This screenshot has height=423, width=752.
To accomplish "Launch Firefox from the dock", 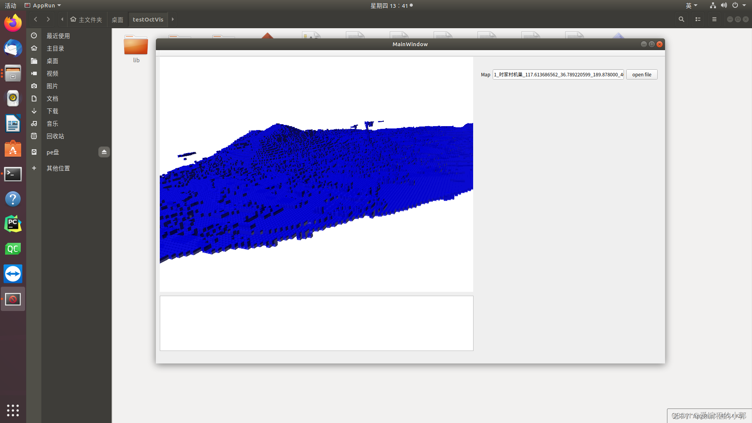I will (13, 23).
